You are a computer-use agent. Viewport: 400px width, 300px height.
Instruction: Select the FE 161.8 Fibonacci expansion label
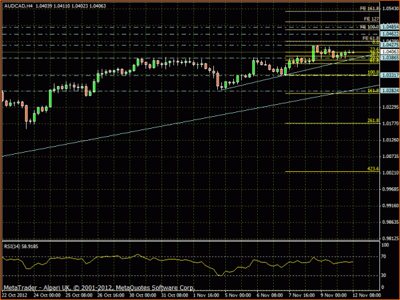369,9
